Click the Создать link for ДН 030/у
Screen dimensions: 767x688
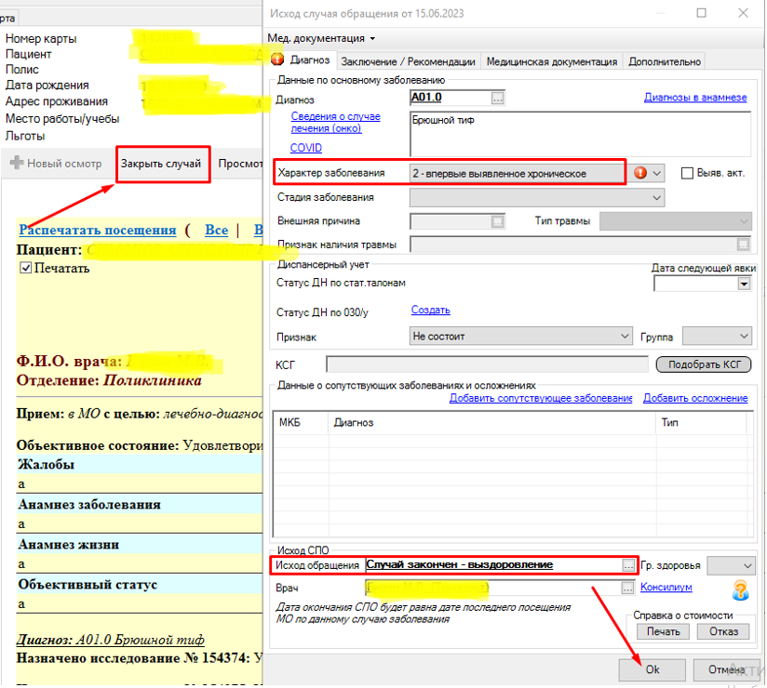pos(430,310)
